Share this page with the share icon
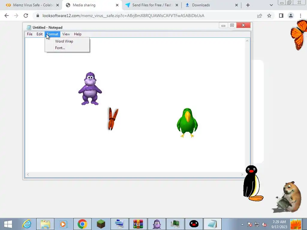Image resolution: width=307 pixels, height=230 pixels. [260, 16]
